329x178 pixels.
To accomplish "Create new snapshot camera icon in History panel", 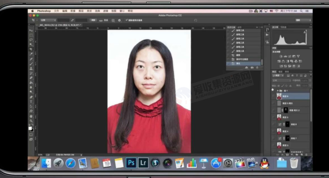I will [252, 67].
